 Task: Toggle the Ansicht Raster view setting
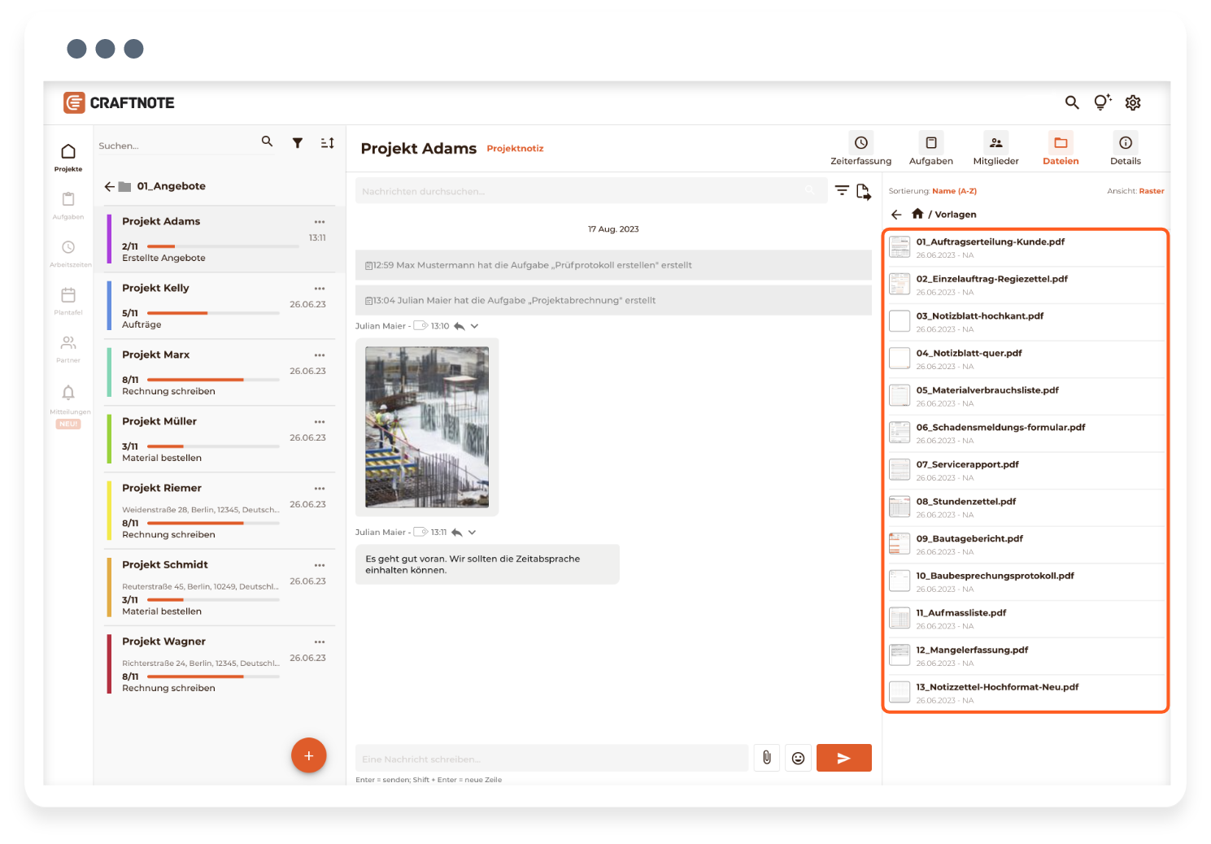pyautogui.click(x=1151, y=191)
